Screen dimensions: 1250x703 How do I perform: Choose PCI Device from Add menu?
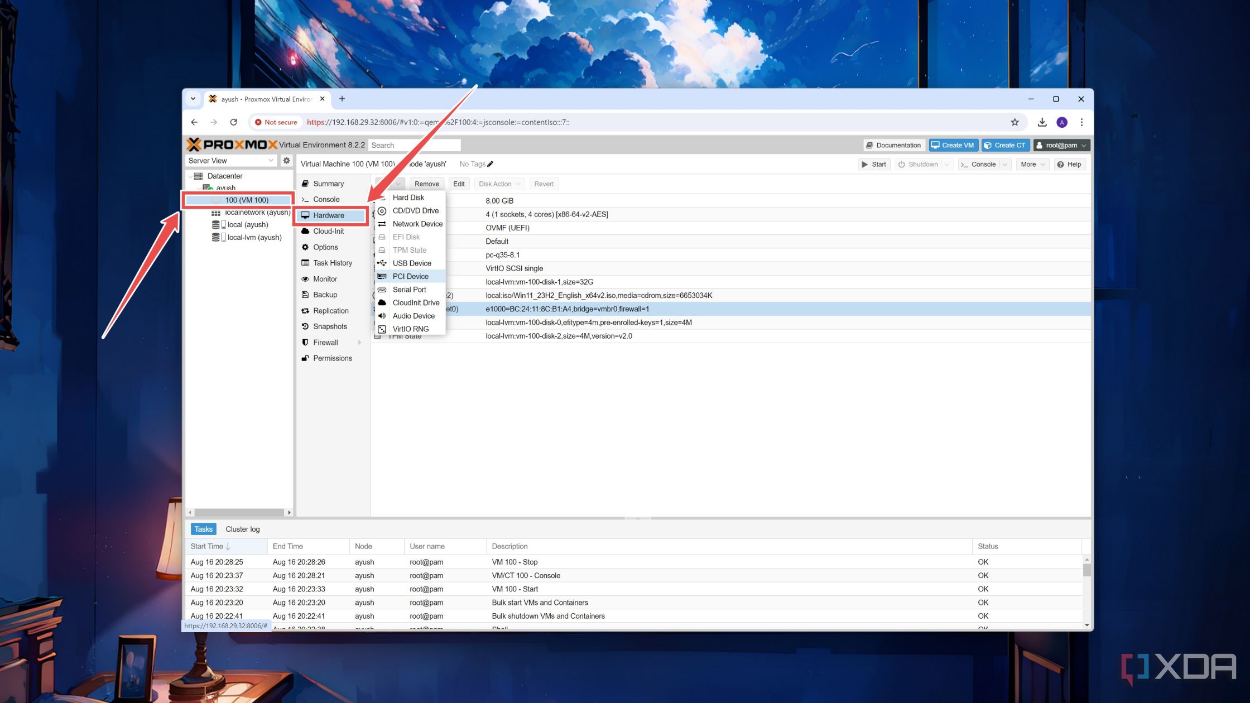(x=409, y=276)
